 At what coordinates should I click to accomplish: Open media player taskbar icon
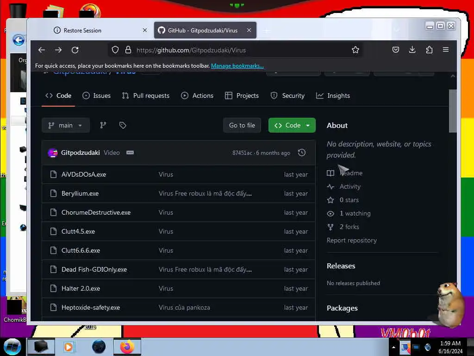(69, 347)
